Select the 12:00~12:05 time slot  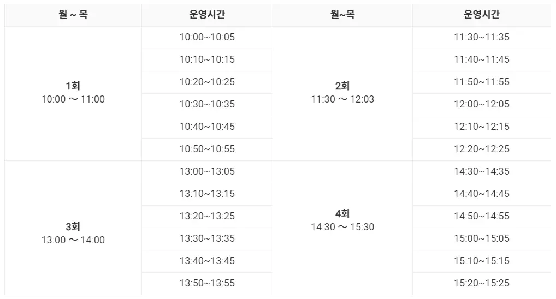click(482, 105)
